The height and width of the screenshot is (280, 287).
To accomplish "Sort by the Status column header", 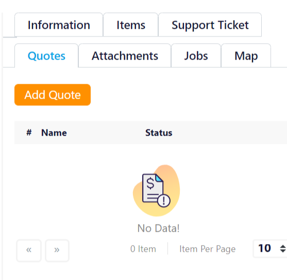I will (x=159, y=133).
